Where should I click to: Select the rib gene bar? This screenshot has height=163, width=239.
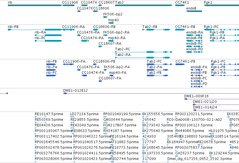tap(35, 5)
